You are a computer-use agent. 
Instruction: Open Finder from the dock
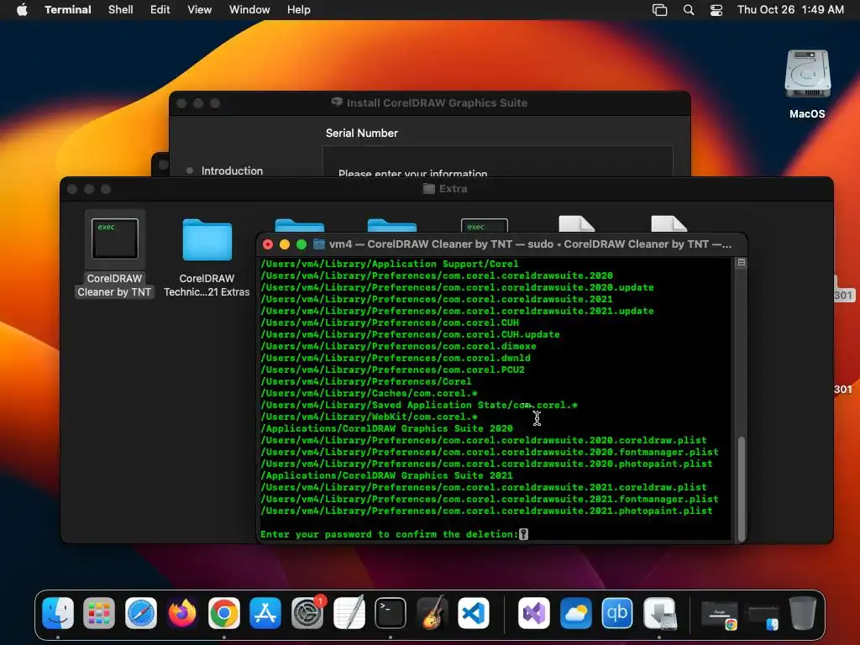58,612
